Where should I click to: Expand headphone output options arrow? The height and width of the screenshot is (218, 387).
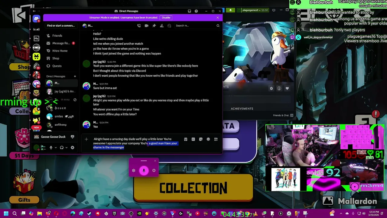pos(66,148)
